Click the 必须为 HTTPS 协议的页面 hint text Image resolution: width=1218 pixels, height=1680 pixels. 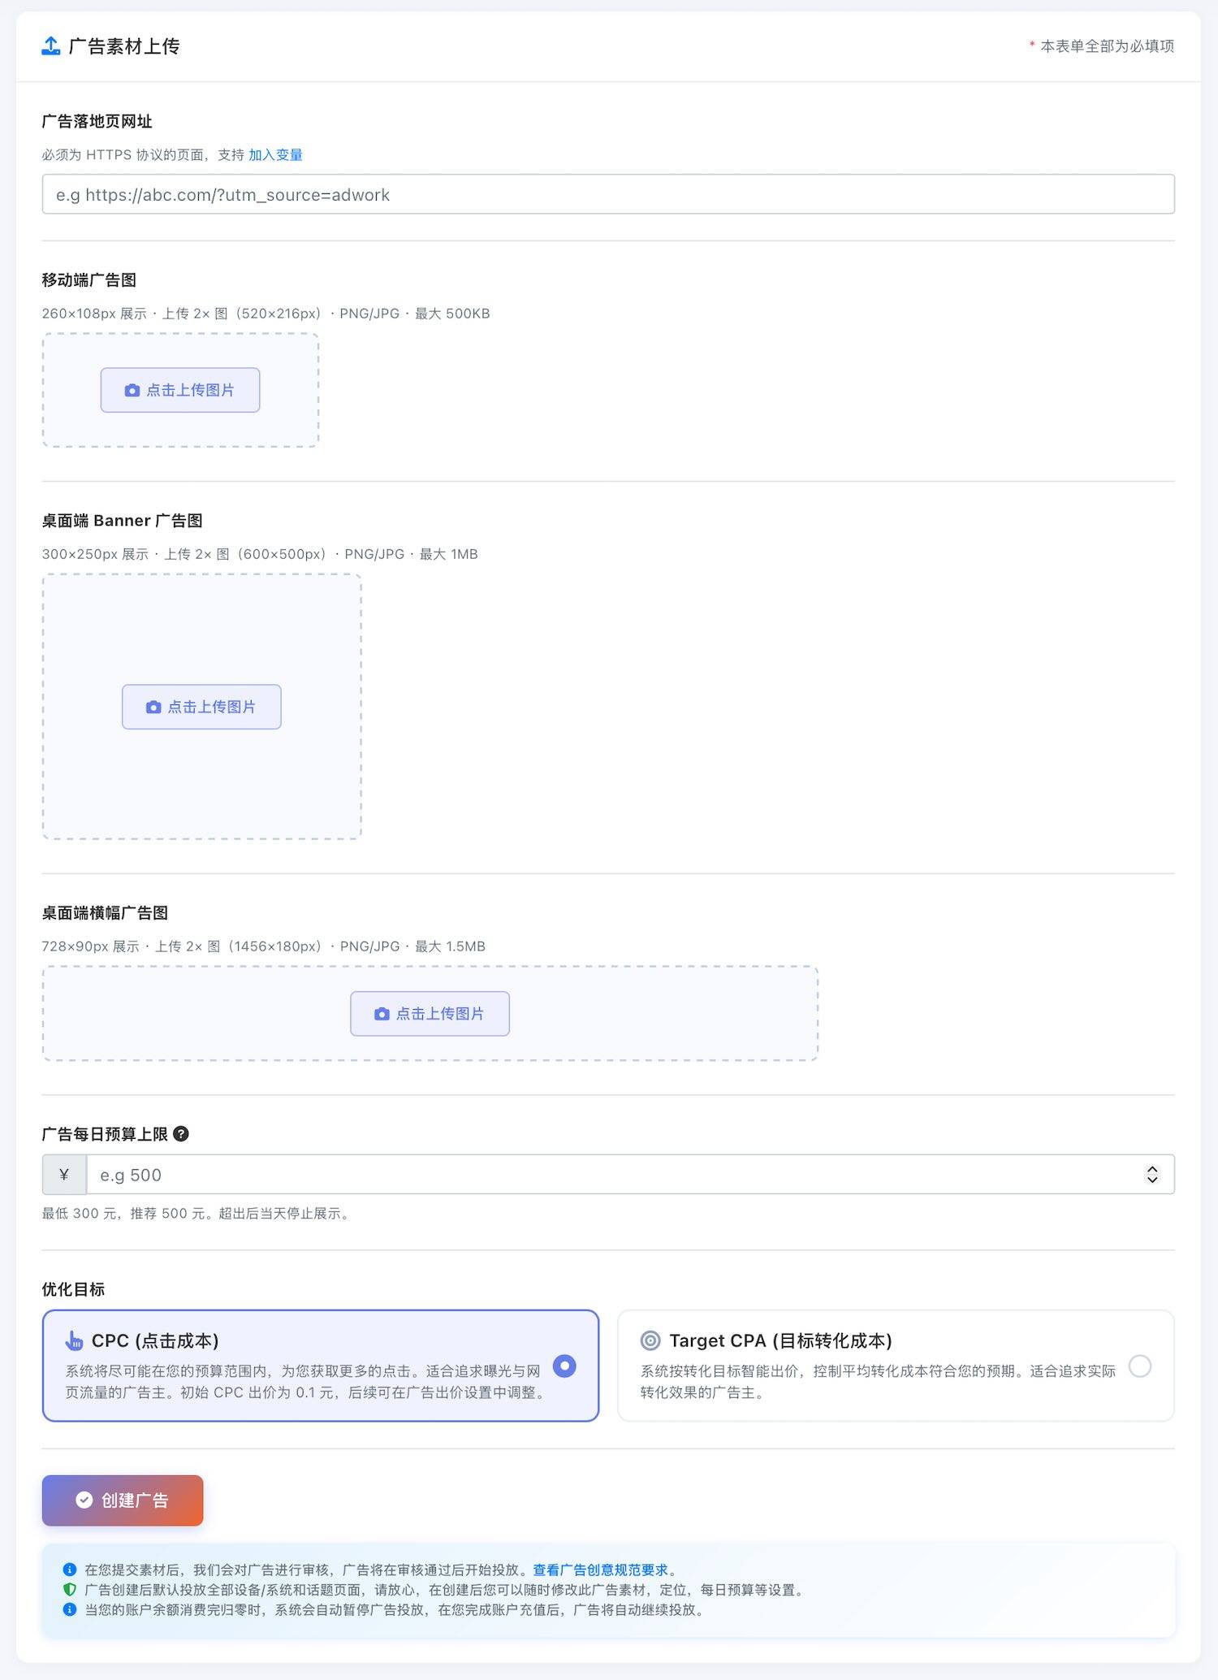143,155
